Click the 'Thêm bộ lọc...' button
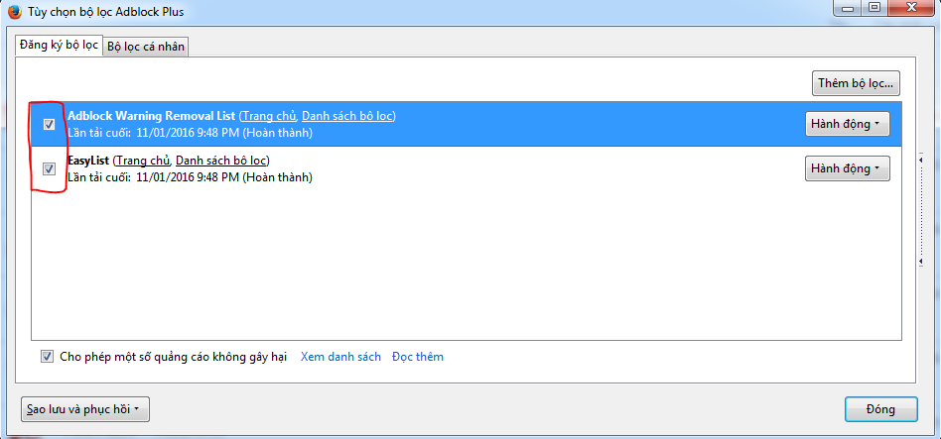Screen dimensions: 941x439 click(x=856, y=83)
